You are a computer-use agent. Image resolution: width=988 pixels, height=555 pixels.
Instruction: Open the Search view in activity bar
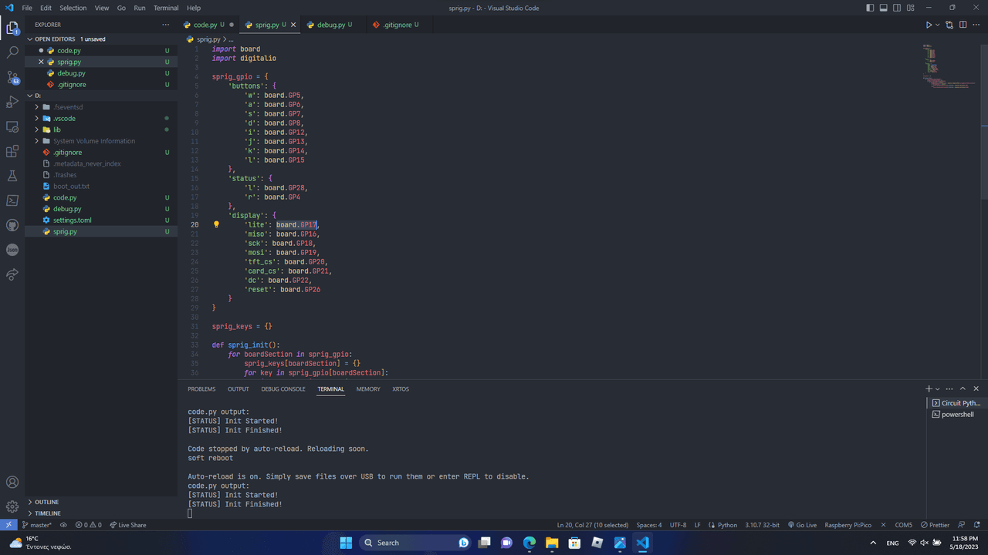[12, 52]
